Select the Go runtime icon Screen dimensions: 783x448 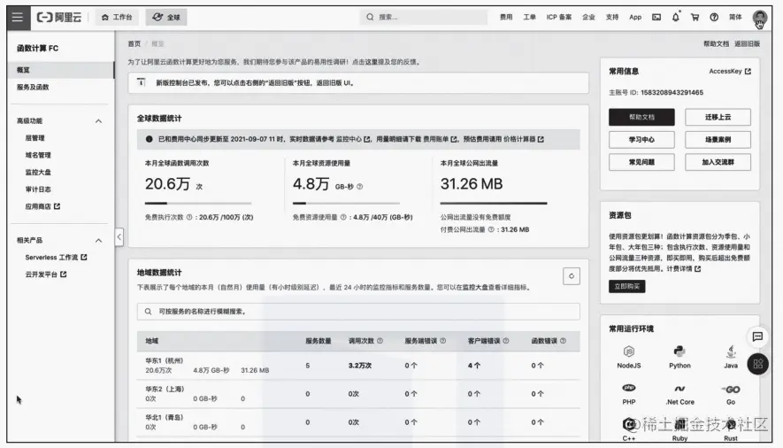(731, 389)
